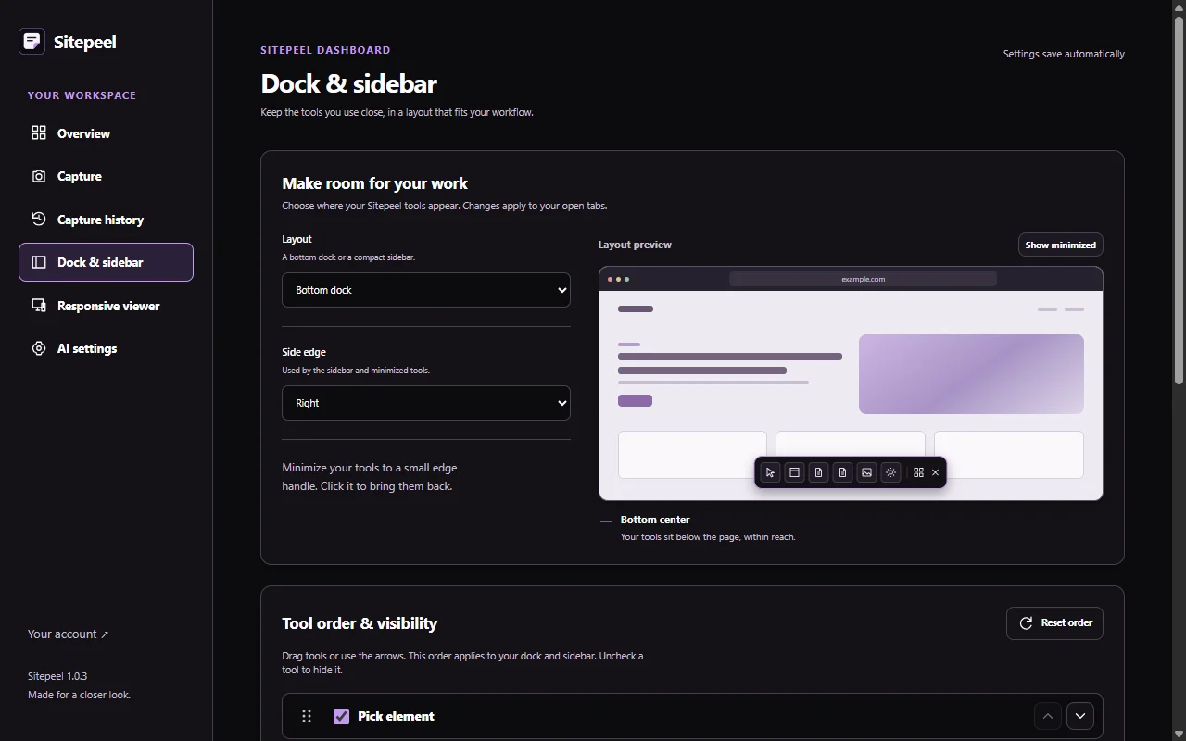Open Capture history

click(106, 220)
